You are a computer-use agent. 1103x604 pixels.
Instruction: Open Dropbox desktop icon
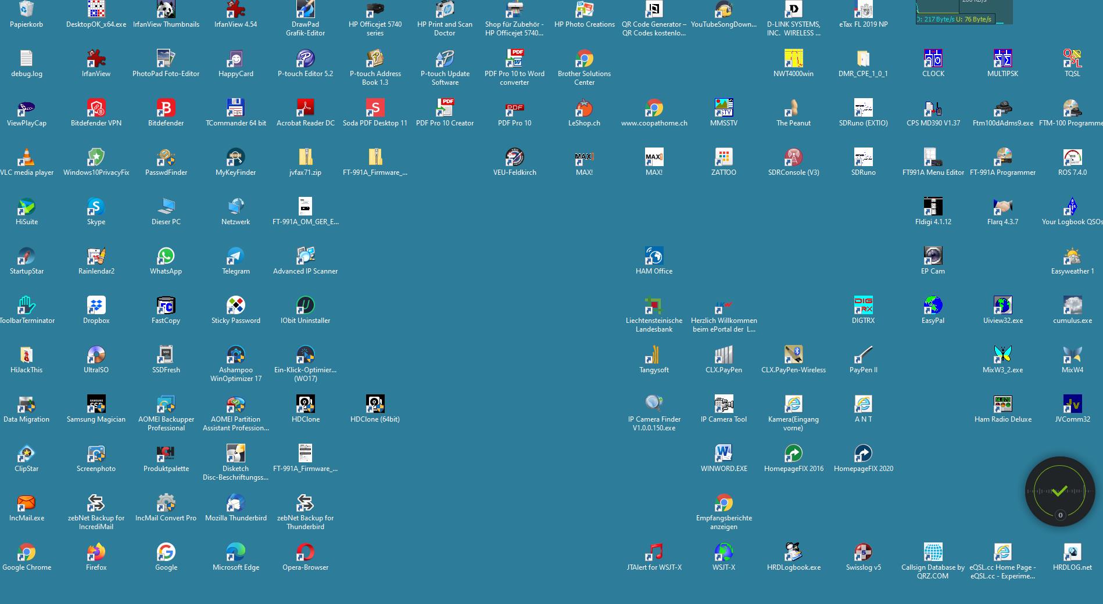pyautogui.click(x=96, y=305)
